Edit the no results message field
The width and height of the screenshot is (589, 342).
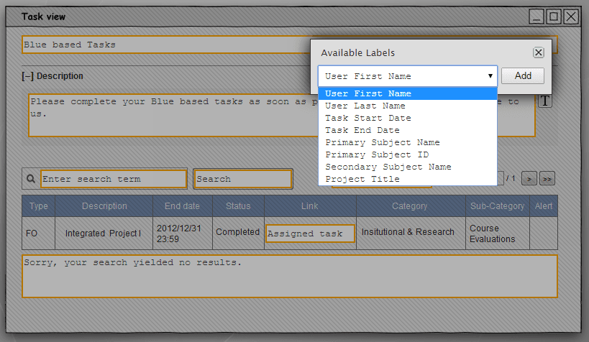(290, 277)
